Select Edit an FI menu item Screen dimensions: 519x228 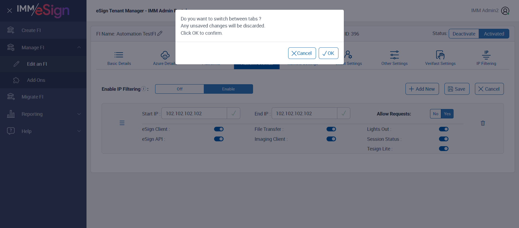point(43,64)
